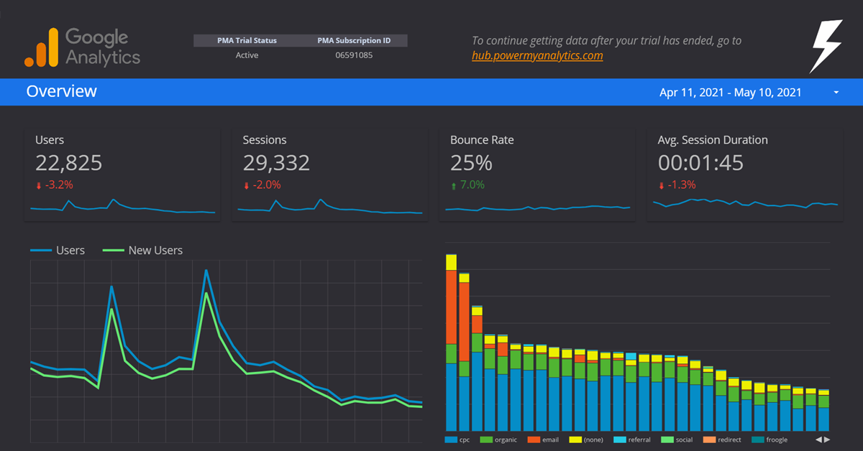Click the Power My Analytics lightning bolt icon
This screenshot has width=863, height=451.
pyautogui.click(x=825, y=47)
